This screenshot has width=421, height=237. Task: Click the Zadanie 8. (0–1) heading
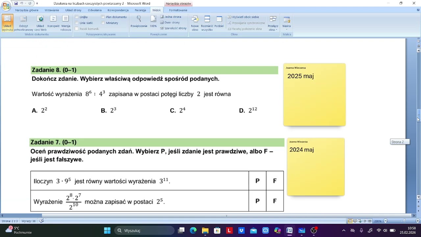(x=54, y=70)
